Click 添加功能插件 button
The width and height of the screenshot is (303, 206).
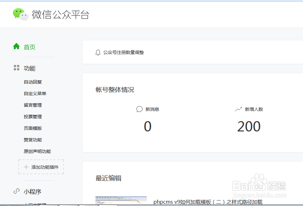[x=41, y=167]
